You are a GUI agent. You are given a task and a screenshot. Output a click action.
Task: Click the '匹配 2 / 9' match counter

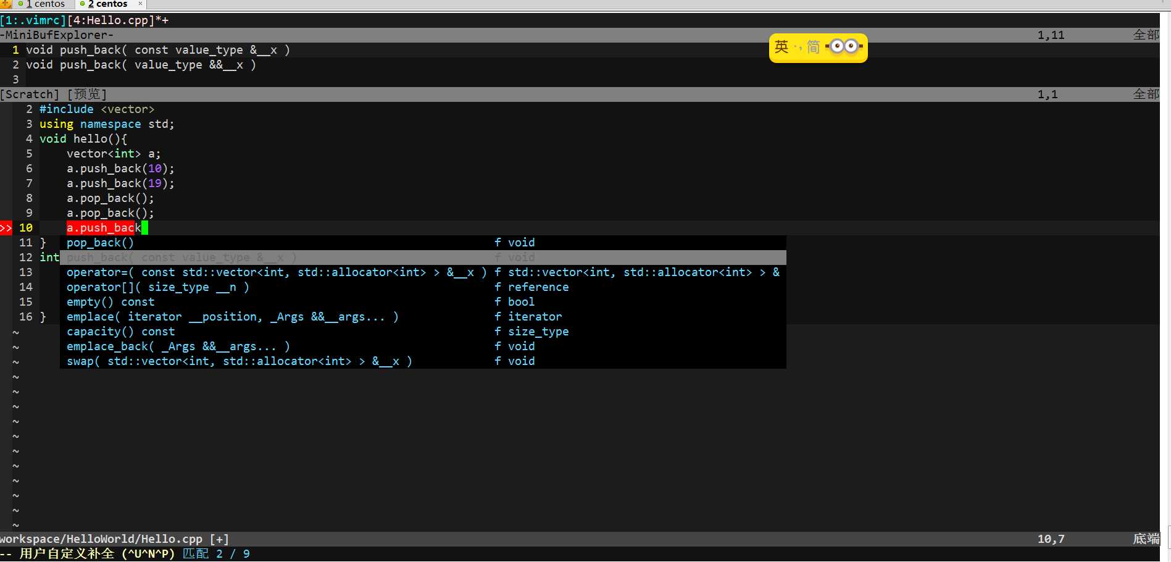point(217,554)
